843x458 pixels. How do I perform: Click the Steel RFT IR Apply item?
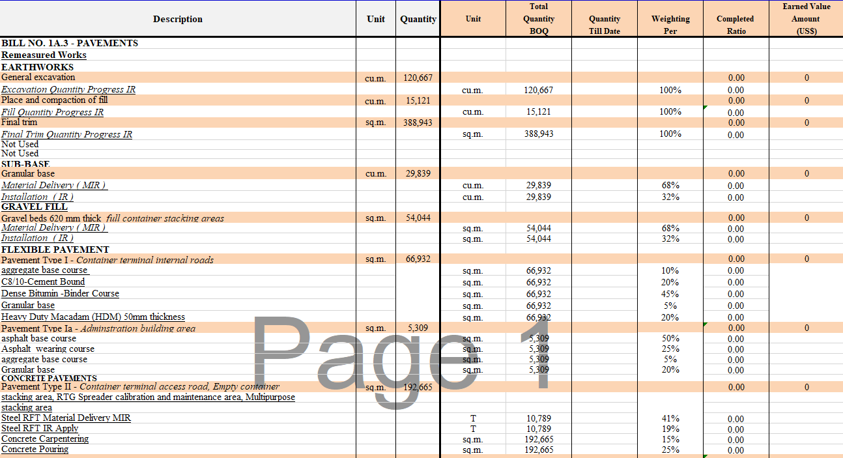click(40, 428)
